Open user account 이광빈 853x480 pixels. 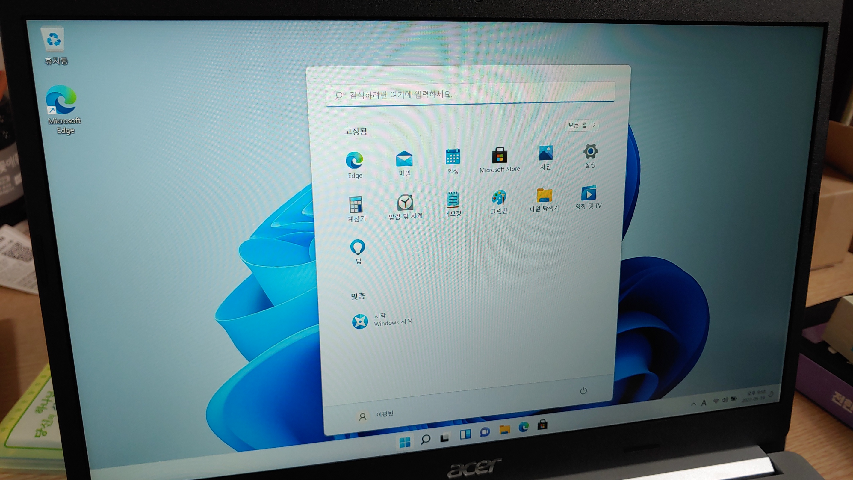point(376,415)
